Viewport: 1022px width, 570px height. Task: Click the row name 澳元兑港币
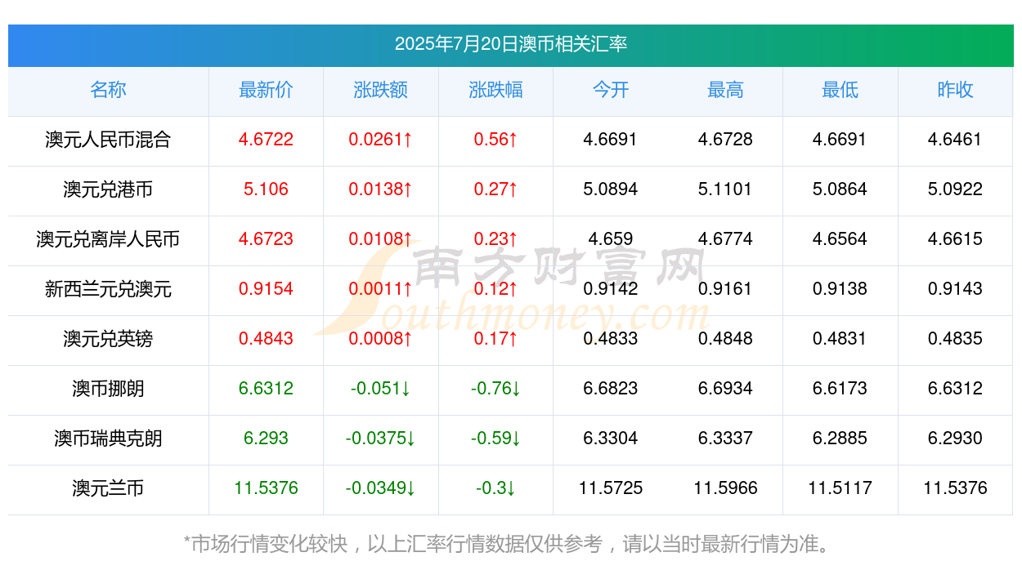pos(108,189)
